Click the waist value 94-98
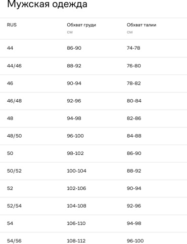Screen dimensions: 187x244 pyautogui.click(x=134, y=223)
